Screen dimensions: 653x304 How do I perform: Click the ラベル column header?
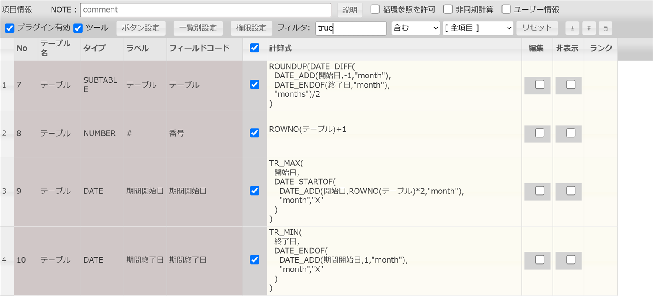[145, 48]
